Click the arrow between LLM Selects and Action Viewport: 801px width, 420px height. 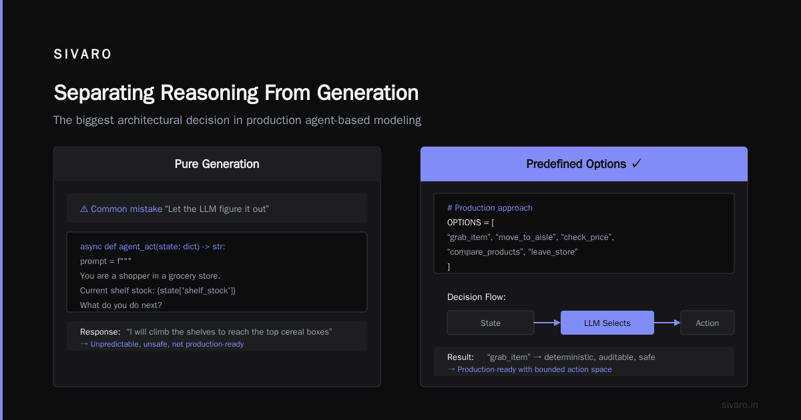tap(667, 323)
